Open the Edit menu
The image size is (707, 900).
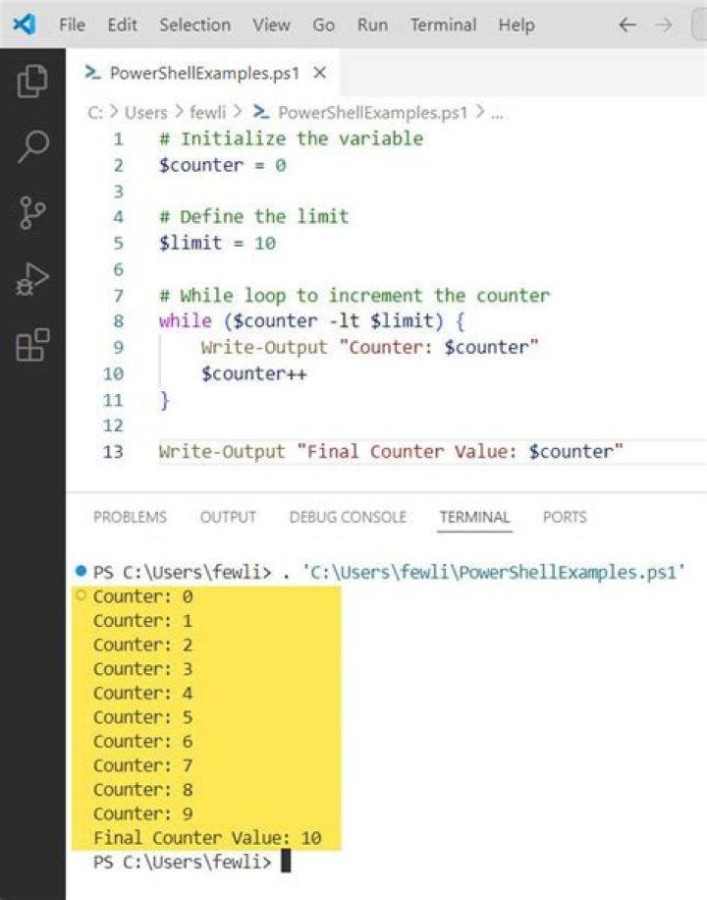122,25
